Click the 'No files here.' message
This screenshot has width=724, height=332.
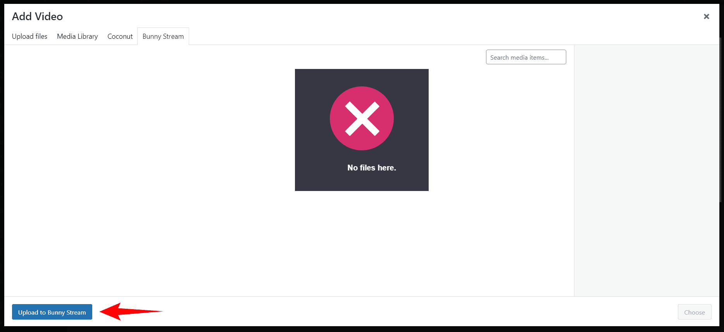371,168
